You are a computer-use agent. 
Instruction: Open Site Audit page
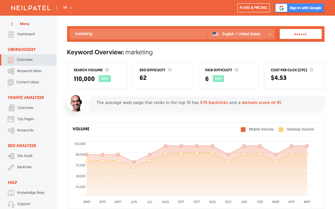pos(25,156)
